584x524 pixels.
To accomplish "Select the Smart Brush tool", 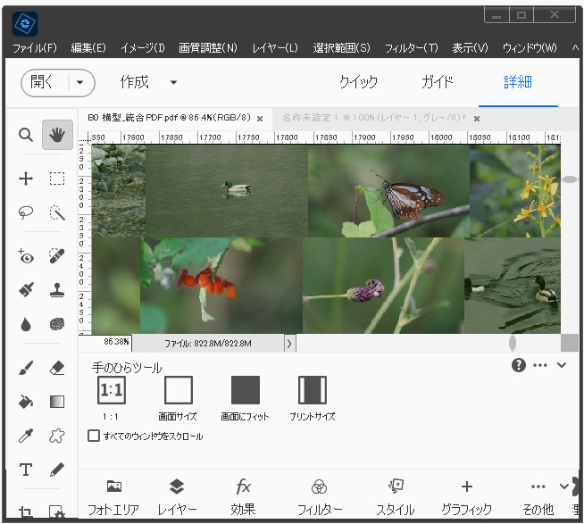I will [26, 289].
